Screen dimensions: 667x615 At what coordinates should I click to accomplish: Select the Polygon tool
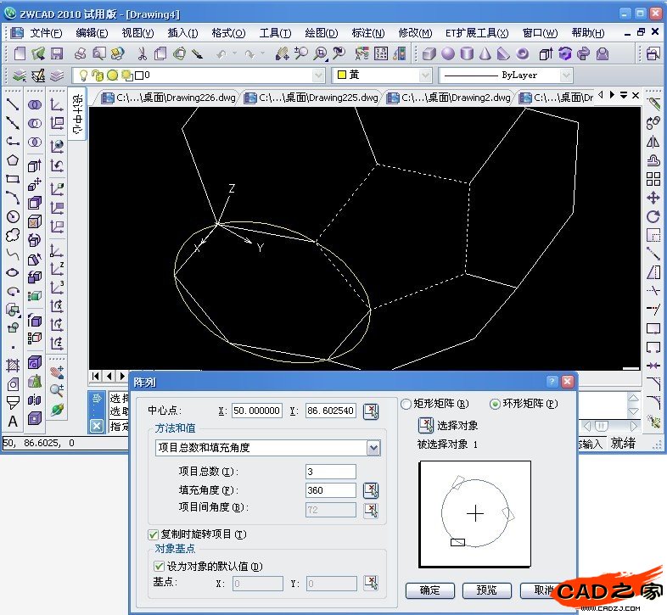[x=13, y=160]
